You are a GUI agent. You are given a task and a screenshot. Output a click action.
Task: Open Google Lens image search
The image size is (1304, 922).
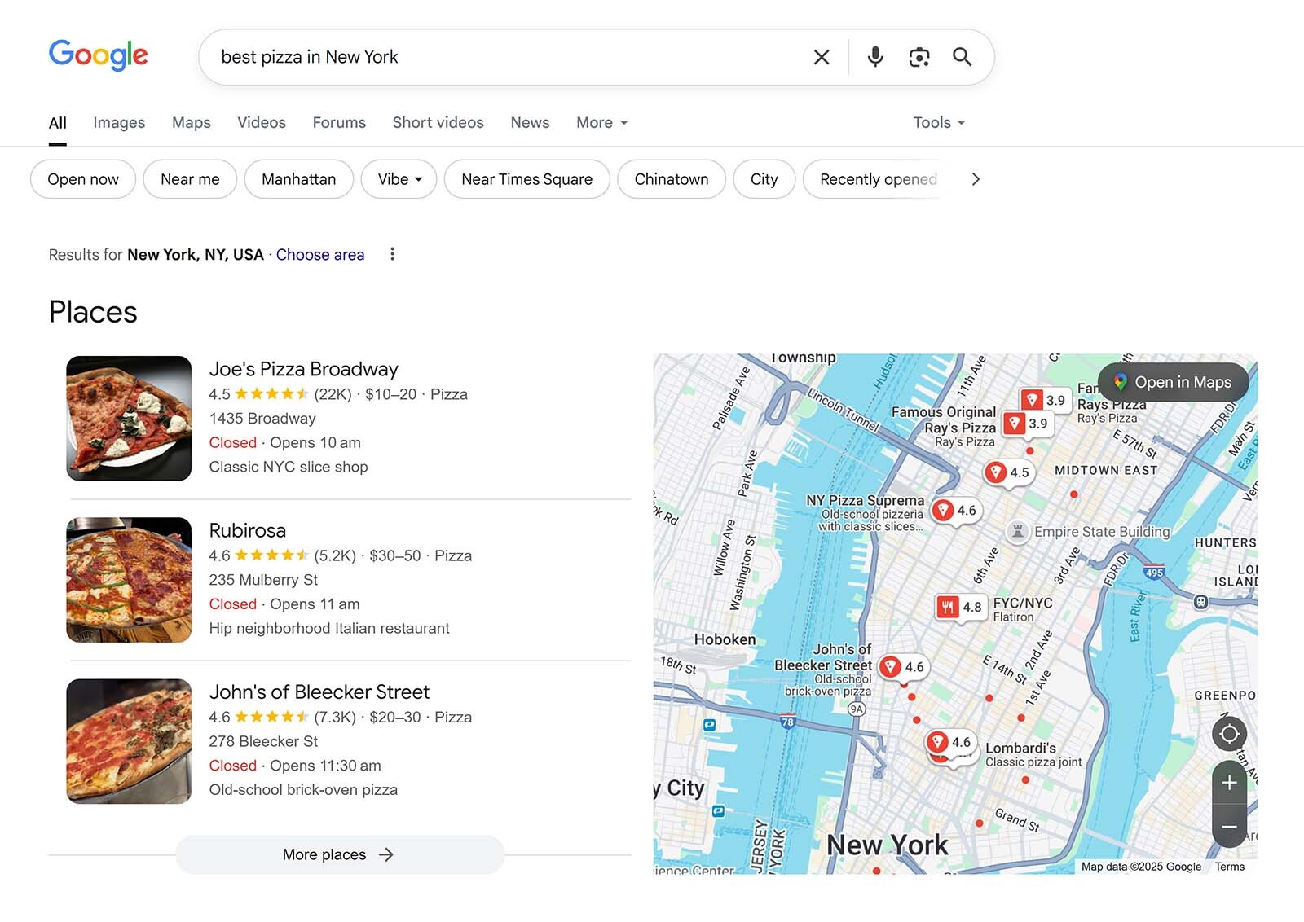point(919,57)
